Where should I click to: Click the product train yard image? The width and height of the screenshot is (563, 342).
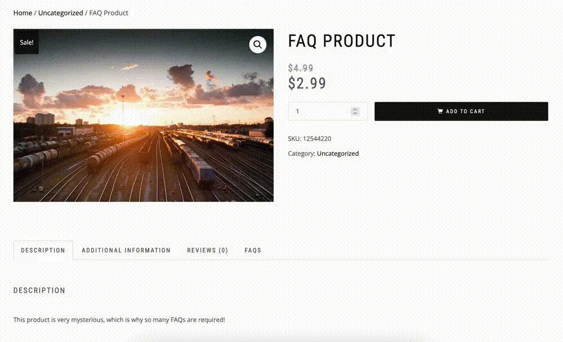pyautogui.click(x=143, y=115)
